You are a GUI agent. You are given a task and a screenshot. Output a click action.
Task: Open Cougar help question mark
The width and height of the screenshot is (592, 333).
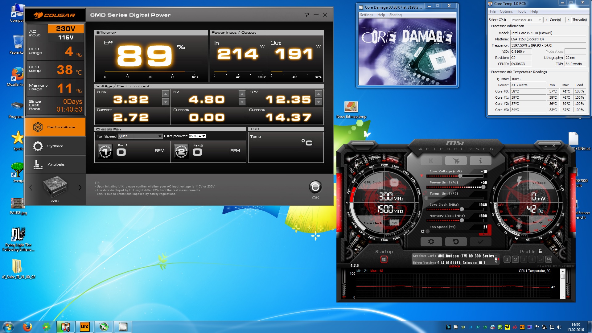[306, 15]
